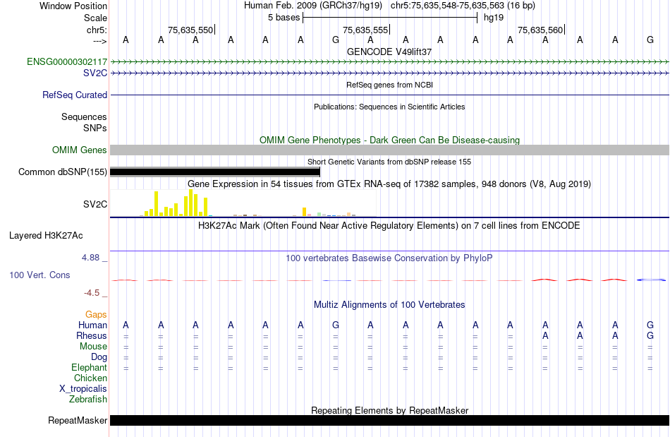Viewport: 670px width, 437px height.
Task: Click the chr5: base position label
Action: 97,30
